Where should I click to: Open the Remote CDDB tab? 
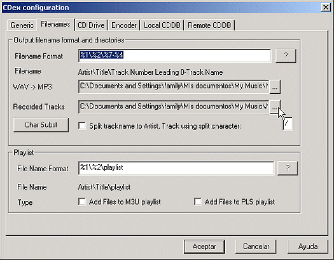click(x=209, y=25)
